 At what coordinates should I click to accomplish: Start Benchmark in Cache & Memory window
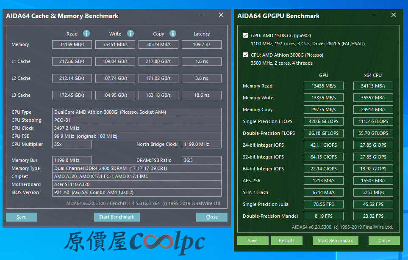tap(117, 217)
